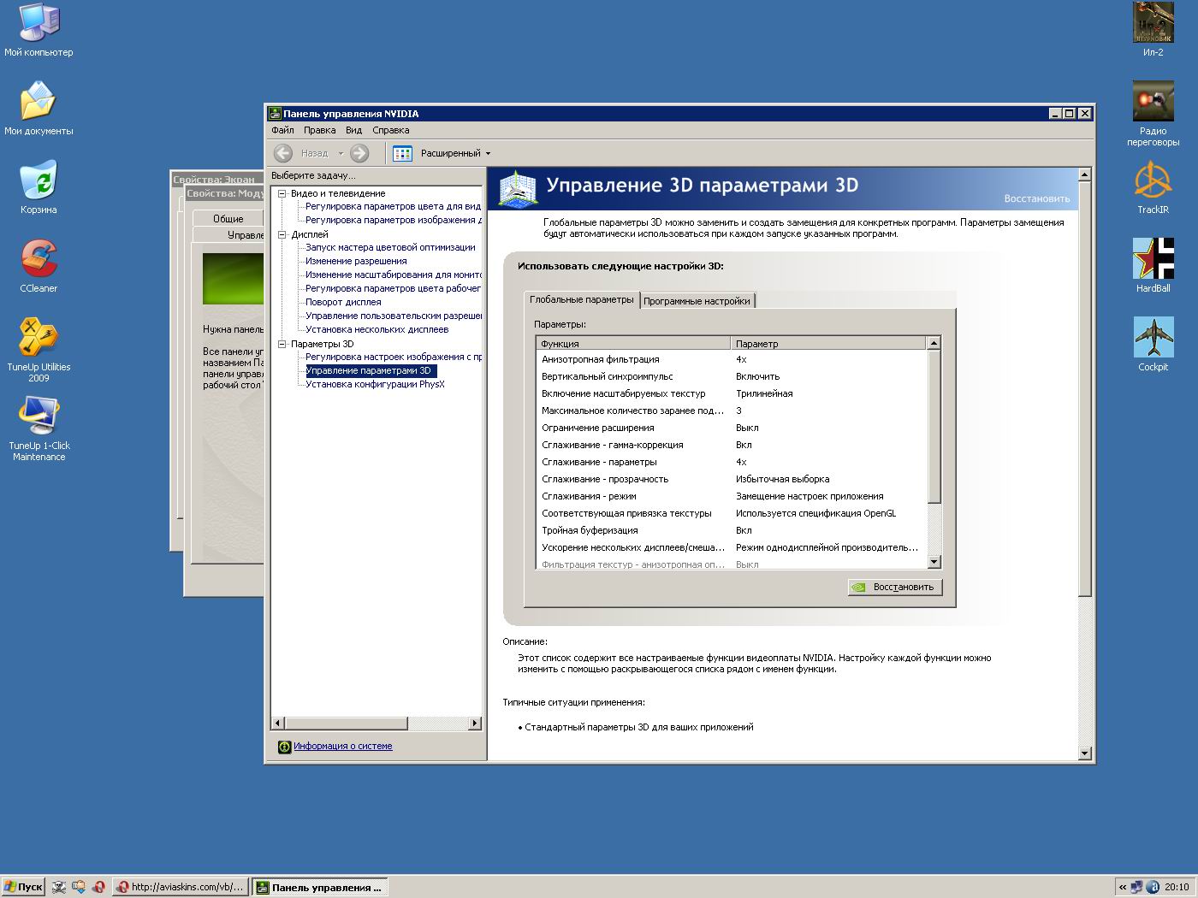
Task: Click the settings list scroll-down arrow
Action: coord(934,562)
